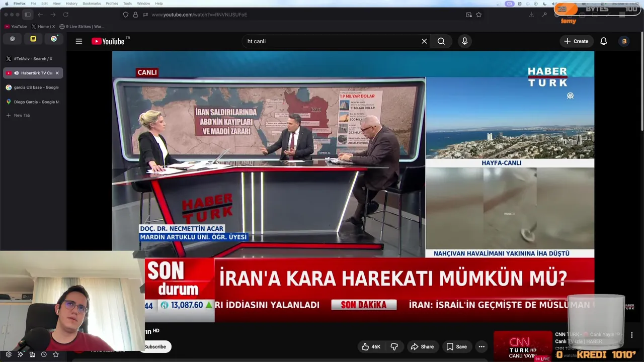Open the yellow pinned sidebar tab
644x362 pixels.
[x=33, y=39]
